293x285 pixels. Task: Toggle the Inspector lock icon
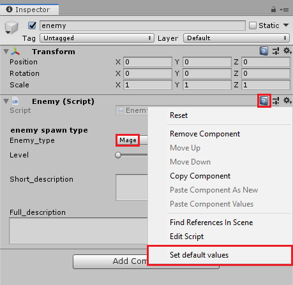(273, 10)
